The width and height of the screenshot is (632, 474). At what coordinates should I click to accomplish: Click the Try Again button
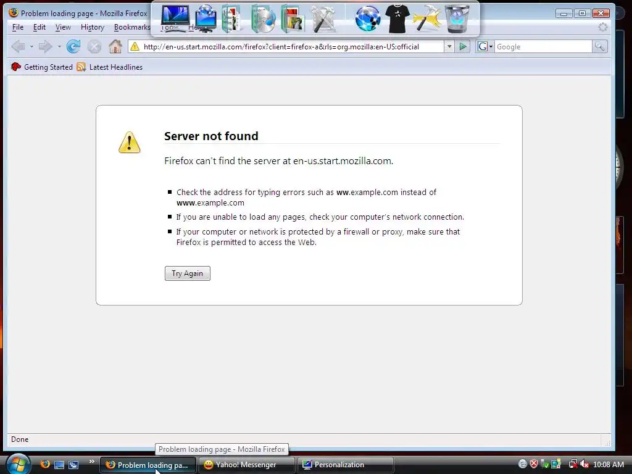(x=188, y=273)
